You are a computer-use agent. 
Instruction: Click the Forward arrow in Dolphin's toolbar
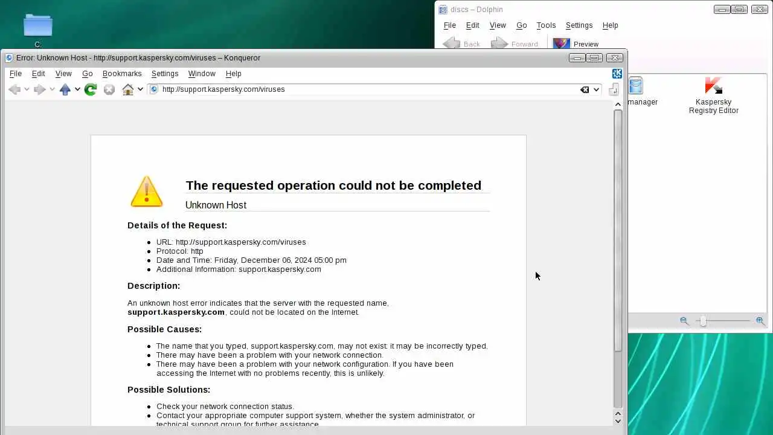click(499, 43)
